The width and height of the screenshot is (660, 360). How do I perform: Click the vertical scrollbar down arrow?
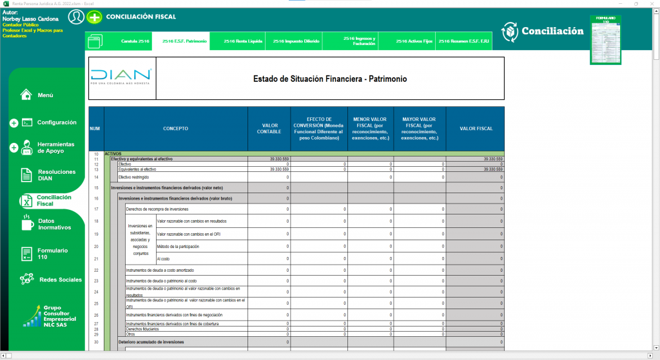pyautogui.click(x=655, y=348)
